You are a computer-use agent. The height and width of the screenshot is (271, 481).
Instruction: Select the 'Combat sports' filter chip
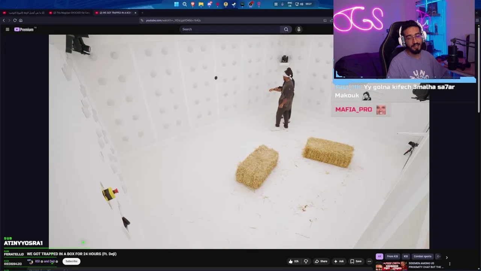click(x=422, y=257)
